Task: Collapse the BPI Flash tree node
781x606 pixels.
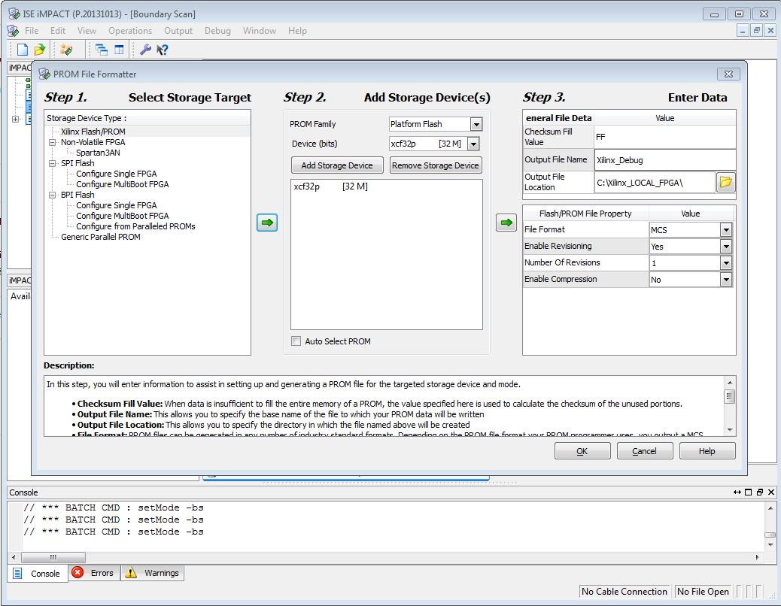Action: [53, 195]
